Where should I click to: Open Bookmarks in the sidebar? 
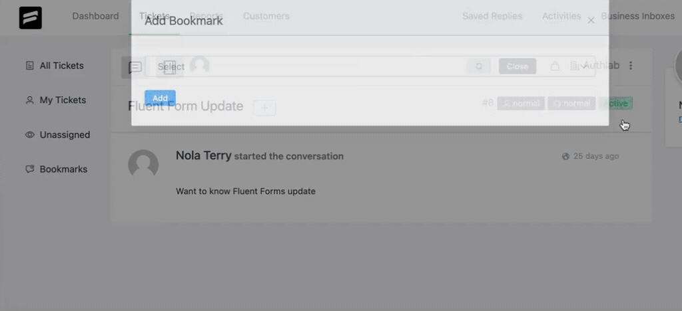tap(56, 169)
